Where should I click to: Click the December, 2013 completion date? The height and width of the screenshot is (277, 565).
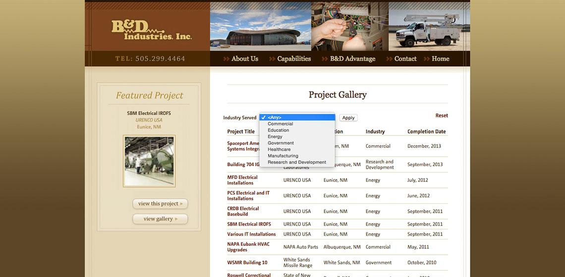[x=424, y=146]
